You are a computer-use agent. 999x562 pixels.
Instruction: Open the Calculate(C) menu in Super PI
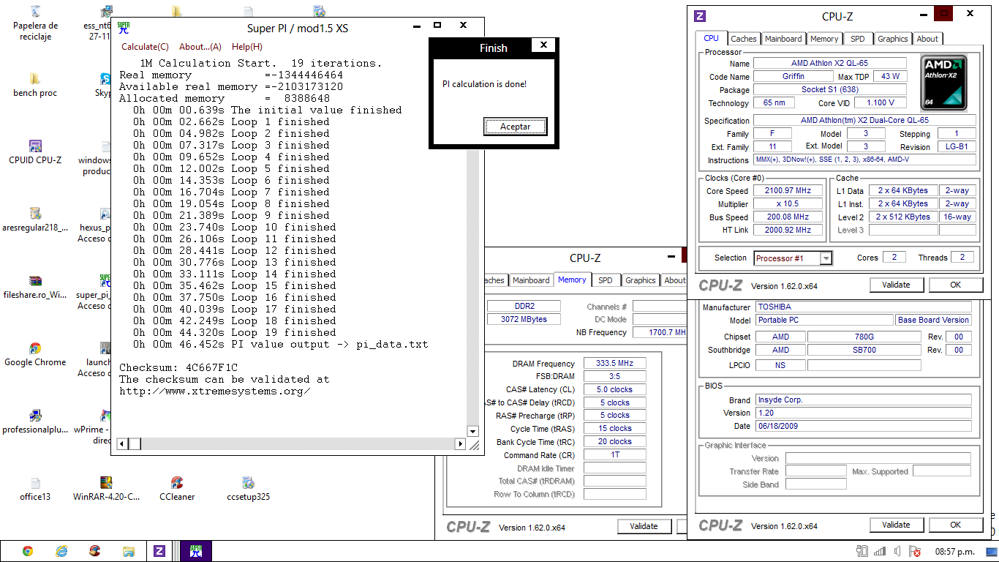[x=145, y=47]
